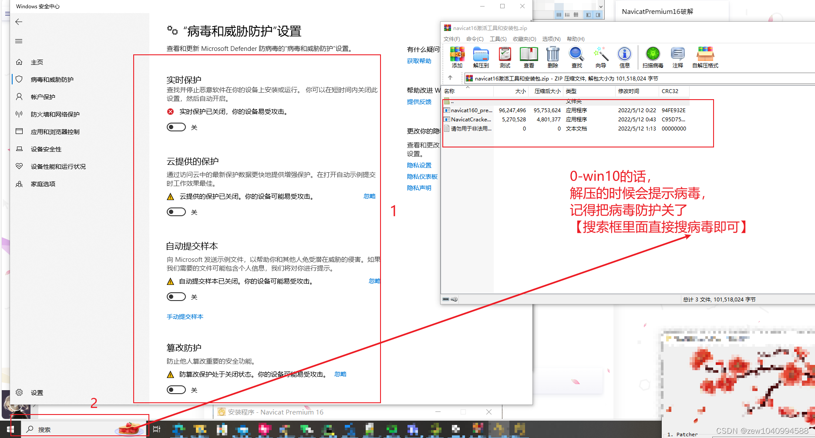
Task: Open App & browser control (应用和浏览器控制)
Action: (x=55, y=132)
